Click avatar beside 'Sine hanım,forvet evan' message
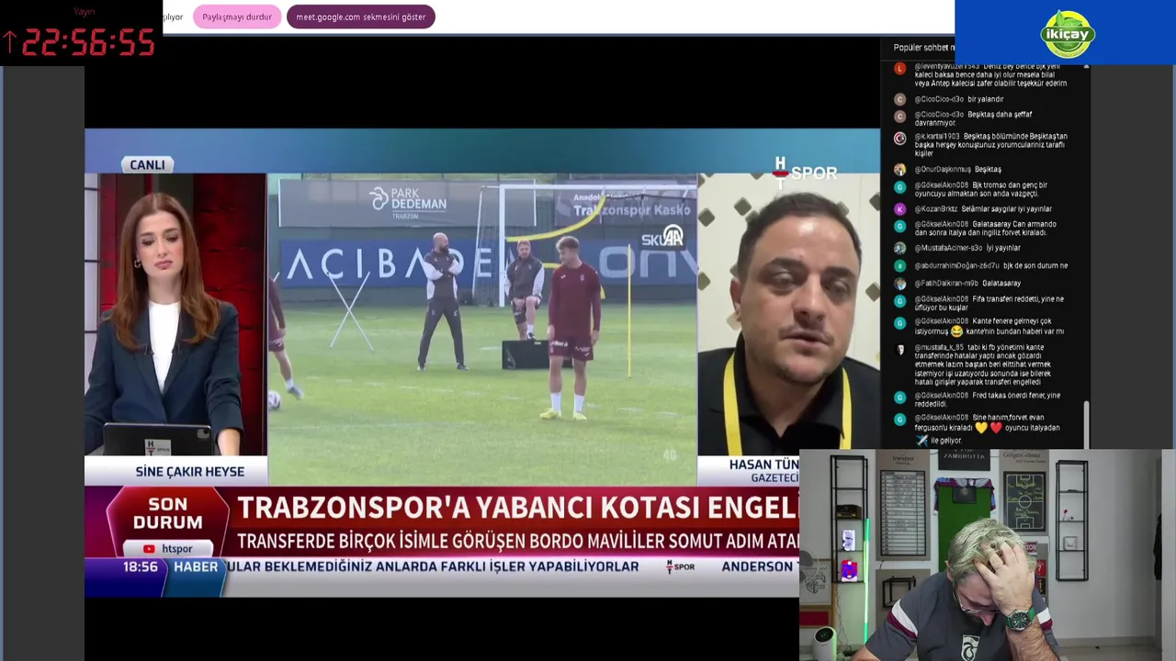Image resolution: width=1176 pixels, height=661 pixels. (899, 419)
